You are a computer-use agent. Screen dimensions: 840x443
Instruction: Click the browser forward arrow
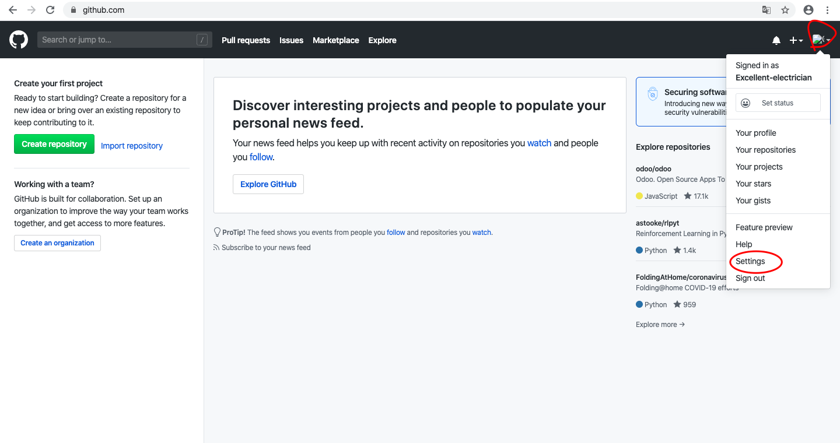[x=32, y=10]
